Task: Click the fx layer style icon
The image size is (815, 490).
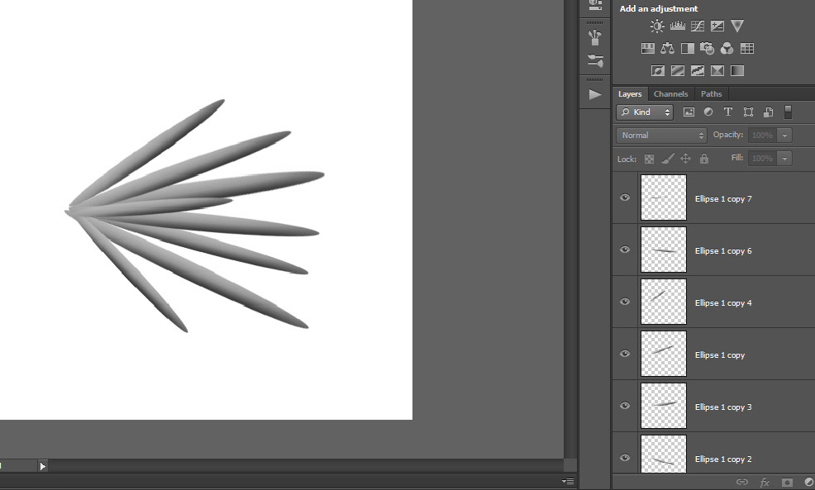Action: click(x=765, y=482)
